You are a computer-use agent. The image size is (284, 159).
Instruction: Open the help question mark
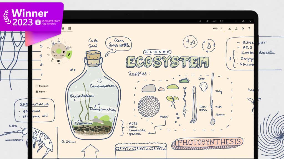(249, 28)
